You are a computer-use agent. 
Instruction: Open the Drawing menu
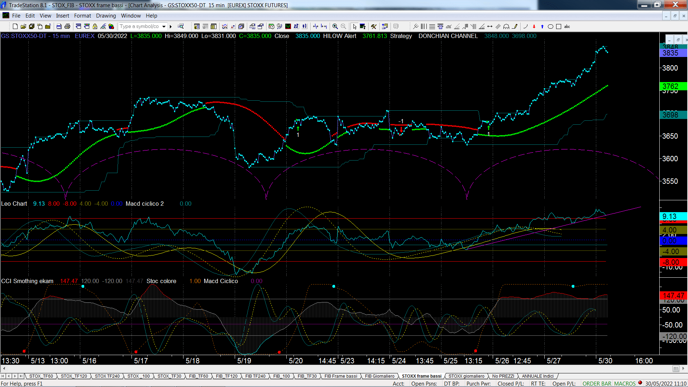(x=106, y=16)
